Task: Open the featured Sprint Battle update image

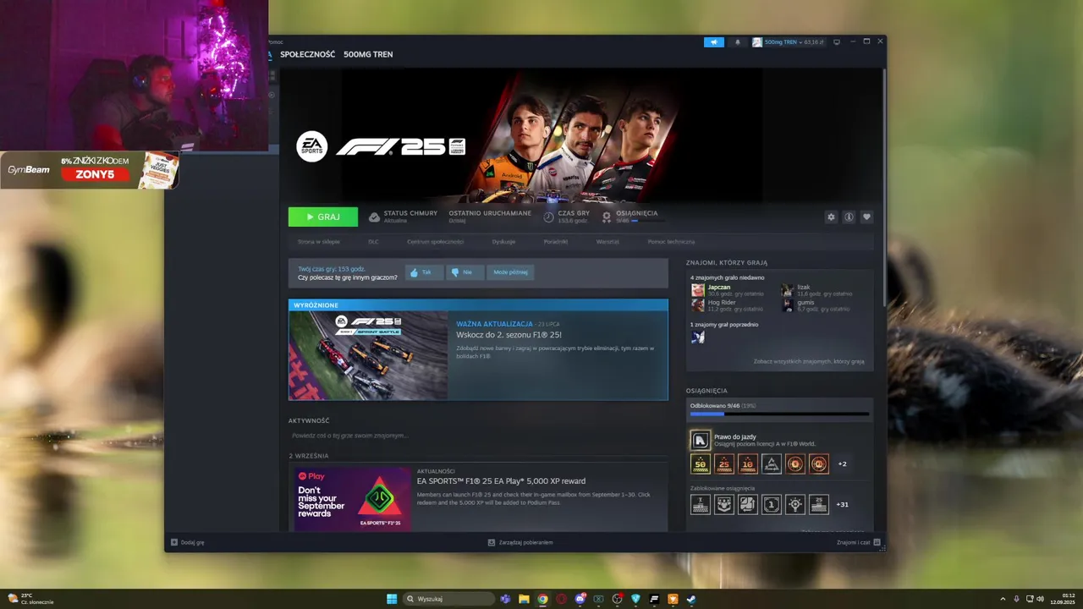Action: click(368, 355)
